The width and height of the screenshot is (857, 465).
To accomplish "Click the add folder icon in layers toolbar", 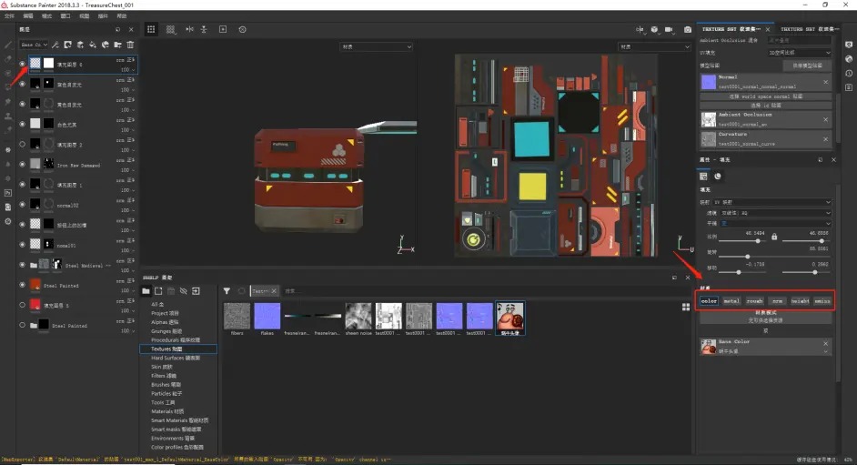I will (117, 44).
